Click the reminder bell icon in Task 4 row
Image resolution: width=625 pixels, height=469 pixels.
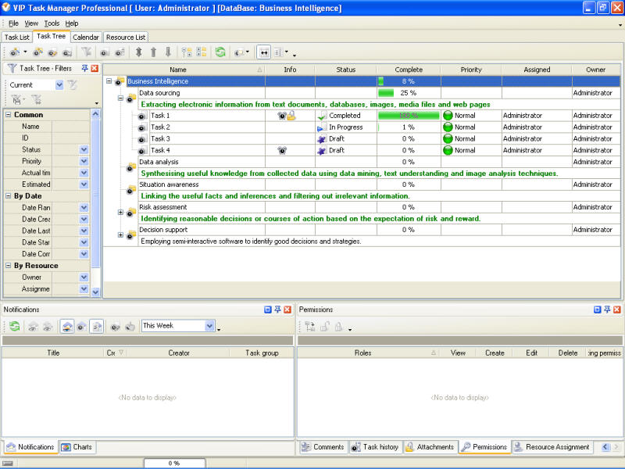point(282,150)
